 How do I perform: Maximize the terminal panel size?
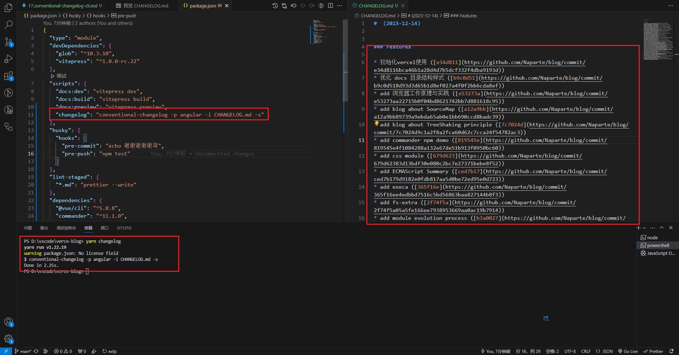662,228
